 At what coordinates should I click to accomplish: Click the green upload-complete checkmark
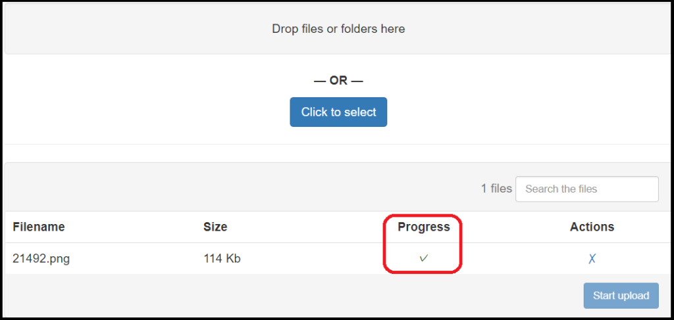(x=424, y=258)
